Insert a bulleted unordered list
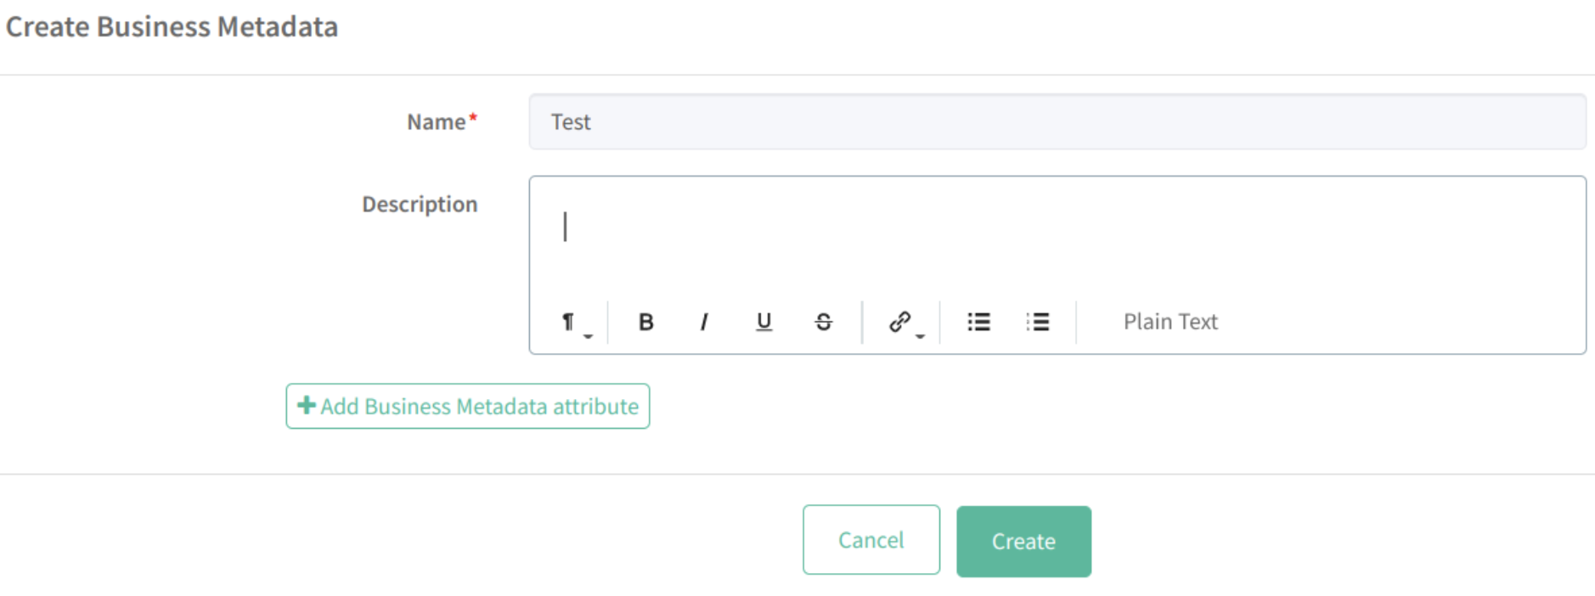 coord(978,322)
